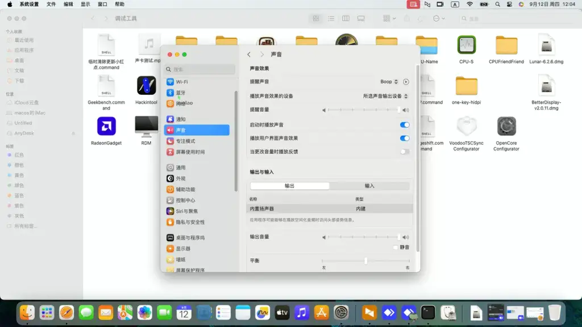
Task: Open the alert sound Boop dropdown
Action: click(x=389, y=82)
